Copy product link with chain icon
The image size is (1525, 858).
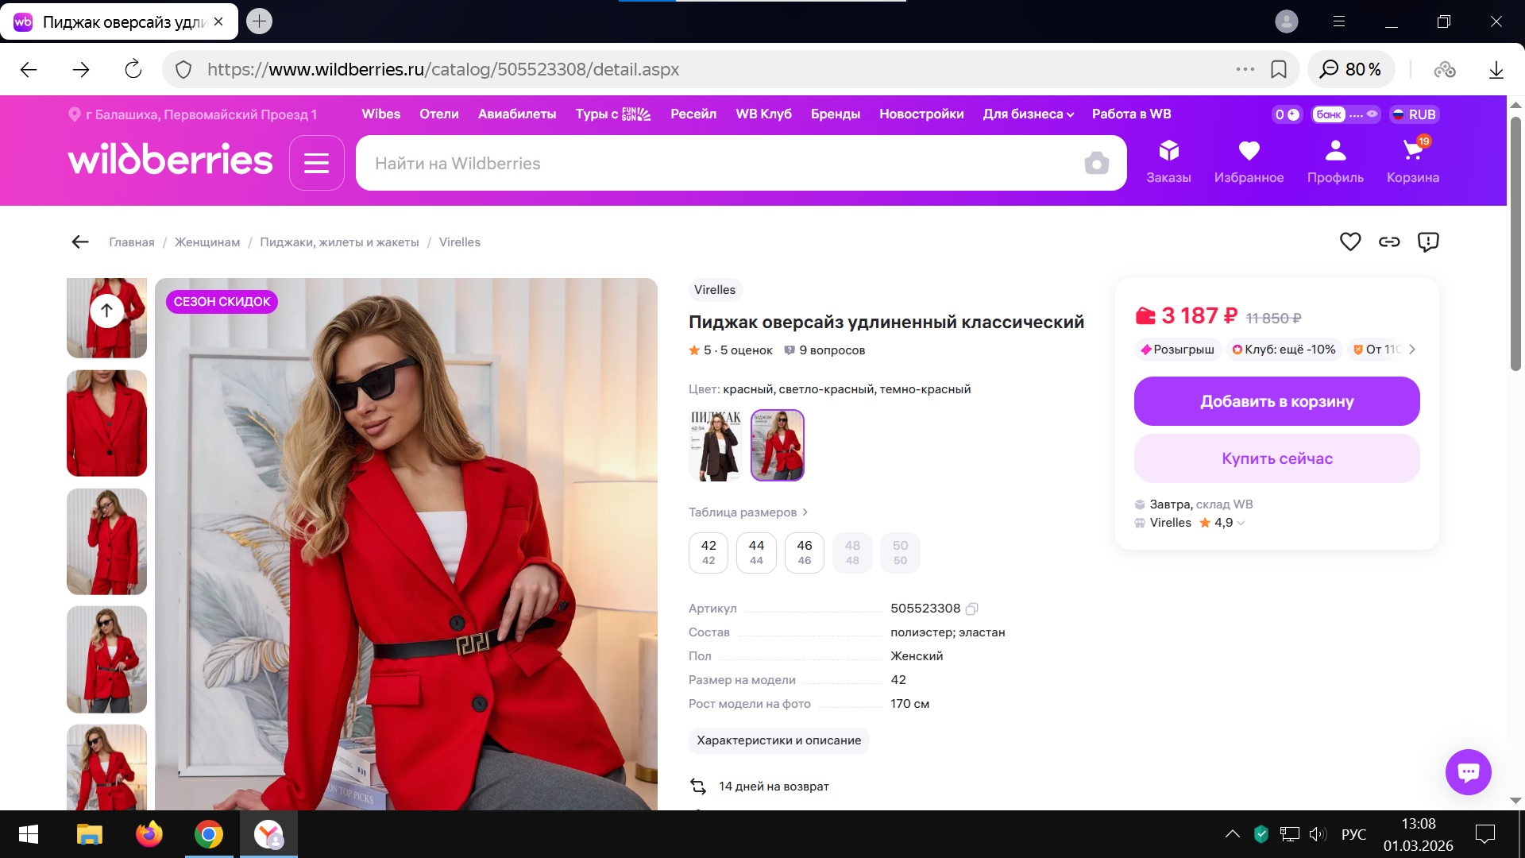point(1388,242)
